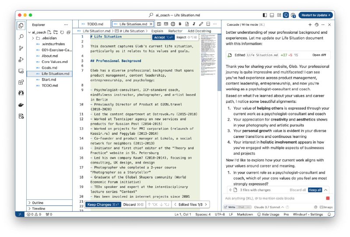Toggle bold formatting in editor toolbar
Image resolution: width=350 pixels, height=237 pixels.
tap(180, 24)
